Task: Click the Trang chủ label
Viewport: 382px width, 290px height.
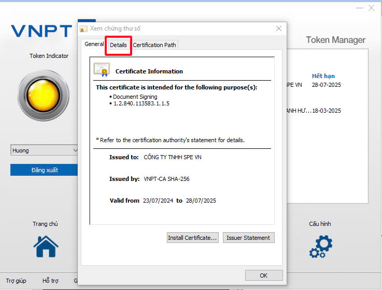Action: 45,224
